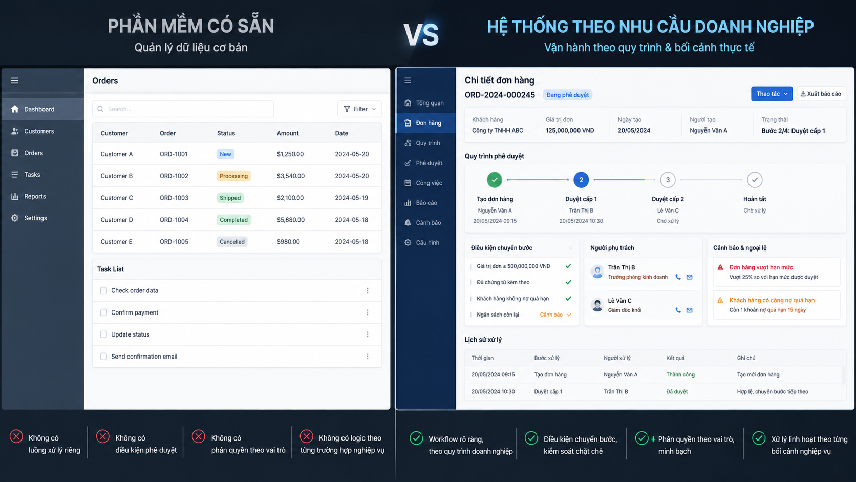The height and width of the screenshot is (482, 856).
Task: Click the Đang phê duyệt status badge
Action: [x=567, y=95]
